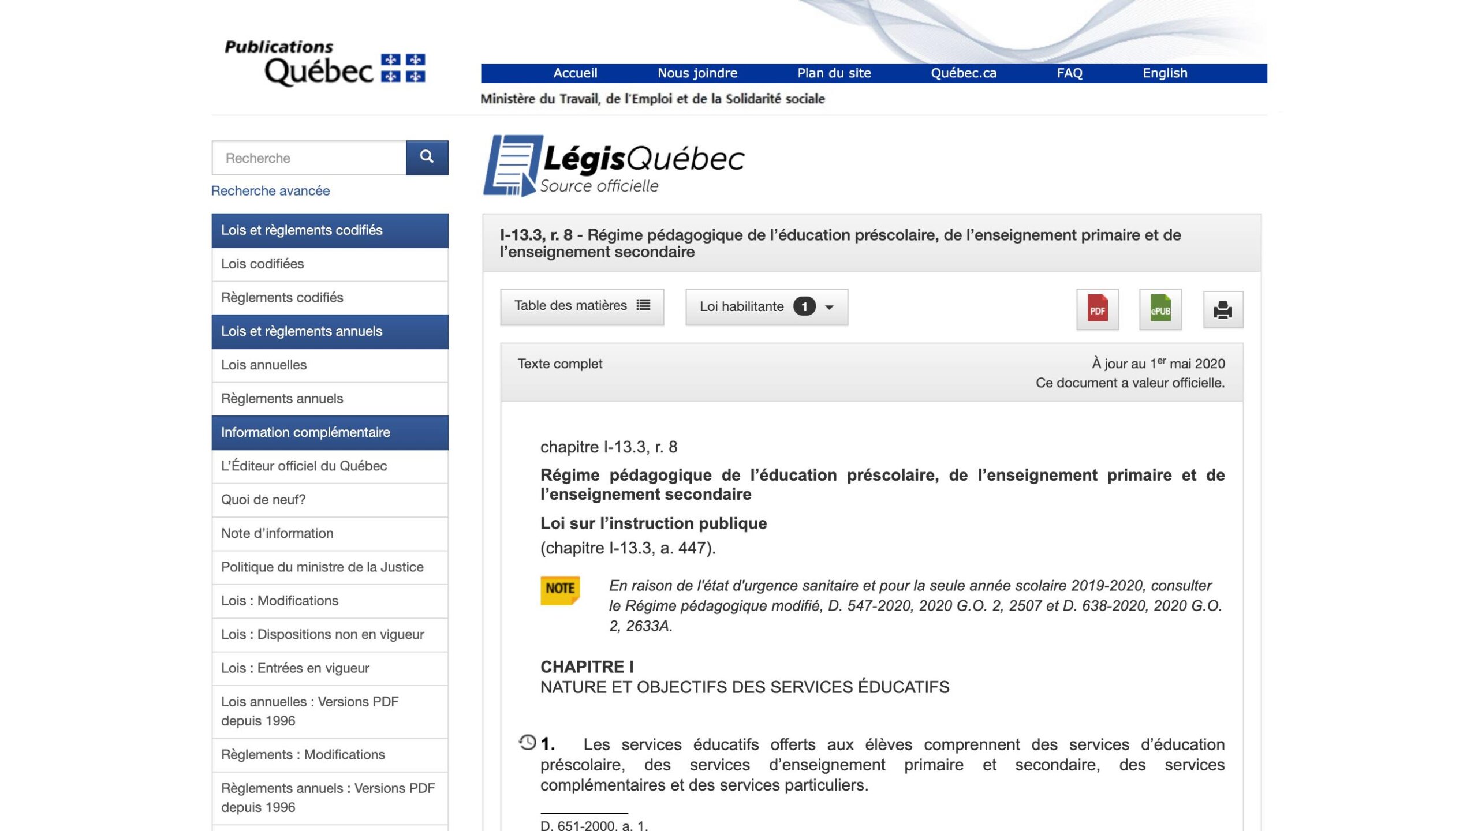Open Lois : Modifications link
1478x831 pixels.
click(x=330, y=601)
